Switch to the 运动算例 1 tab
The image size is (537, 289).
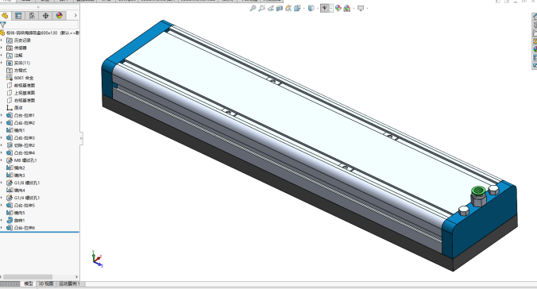(70, 284)
